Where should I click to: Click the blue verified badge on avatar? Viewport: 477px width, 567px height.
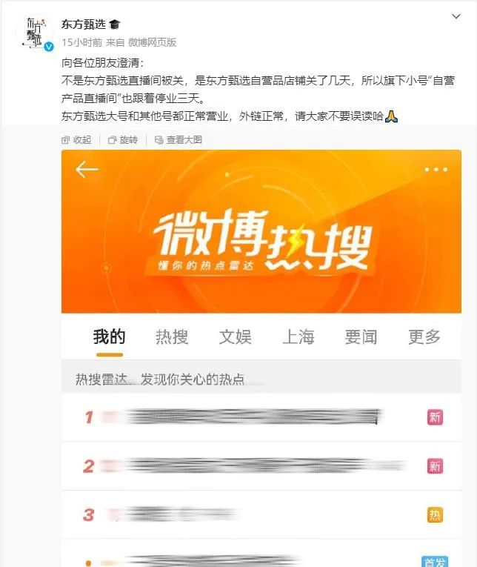point(48,47)
